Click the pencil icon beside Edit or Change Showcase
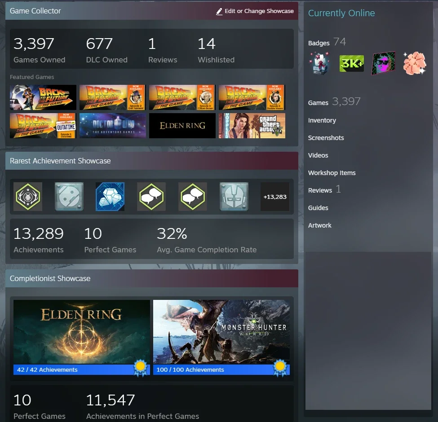The height and width of the screenshot is (422, 438). (219, 11)
